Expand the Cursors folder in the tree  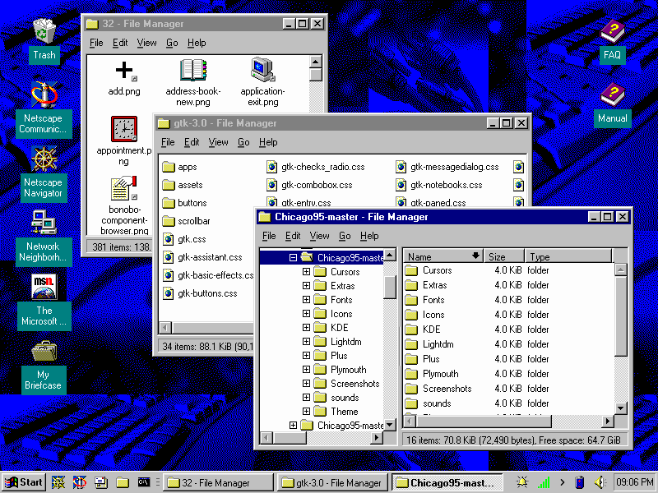[305, 271]
